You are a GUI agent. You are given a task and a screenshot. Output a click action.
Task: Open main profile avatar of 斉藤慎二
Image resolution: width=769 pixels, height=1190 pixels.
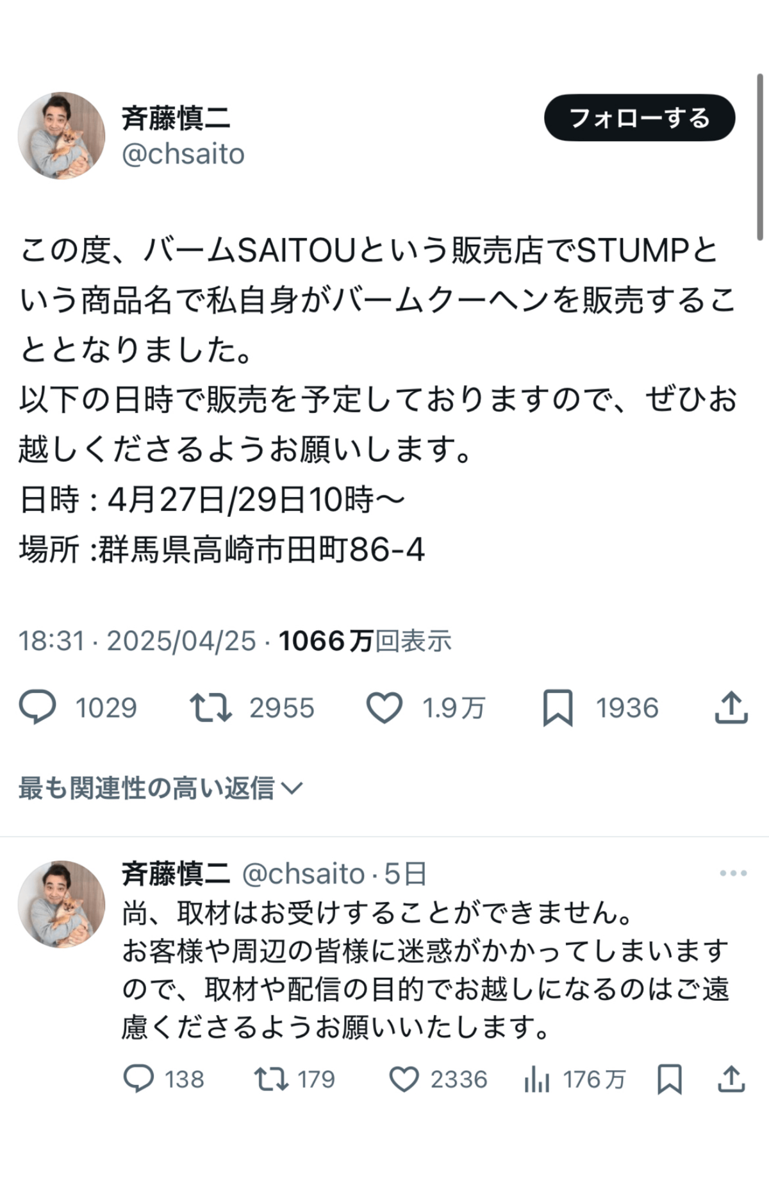pos(62,135)
